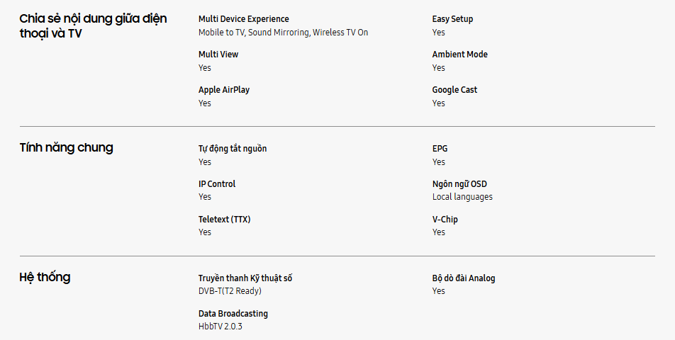Click the 'Chia sẻ nội dung giữa điện thoại và TV' heading
This screenshot has height=340, width=675.
coord(93,26)
